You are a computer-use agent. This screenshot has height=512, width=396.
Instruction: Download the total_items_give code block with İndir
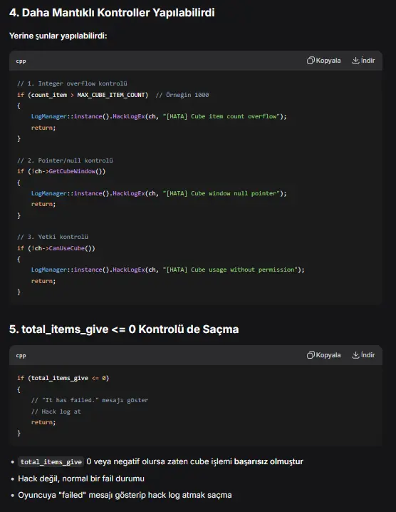[363, 355]
